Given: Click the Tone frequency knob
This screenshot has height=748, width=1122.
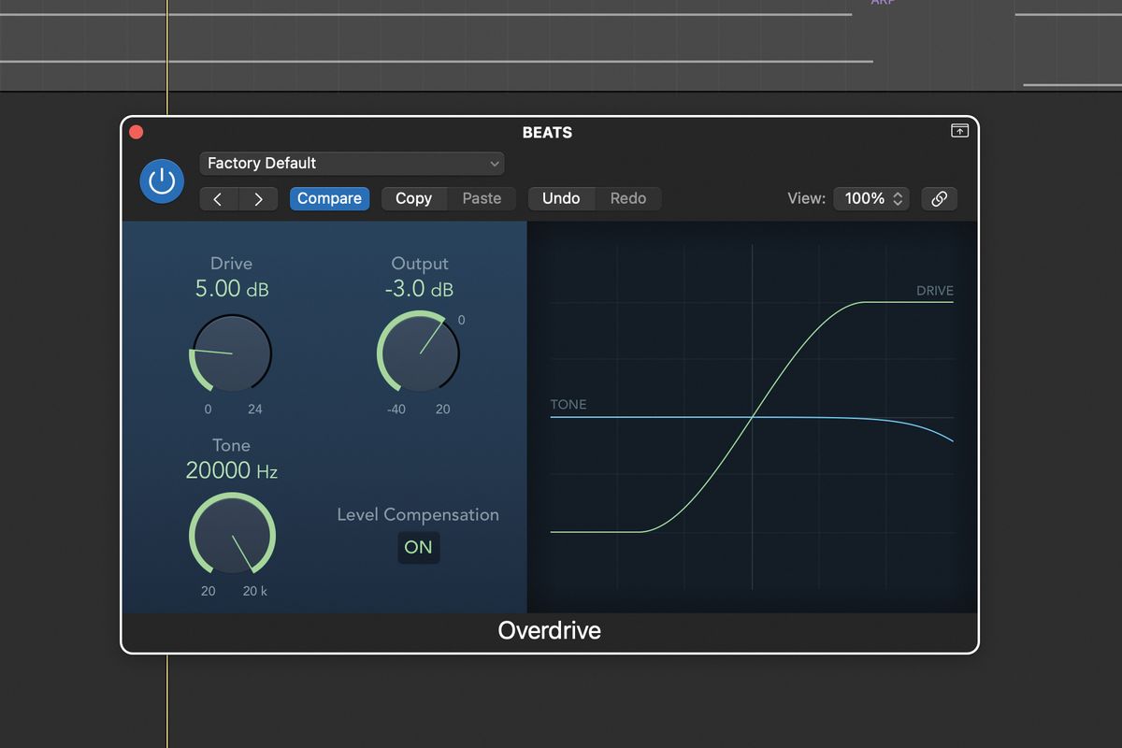Looking at the screenshot, I should point(232,535).
